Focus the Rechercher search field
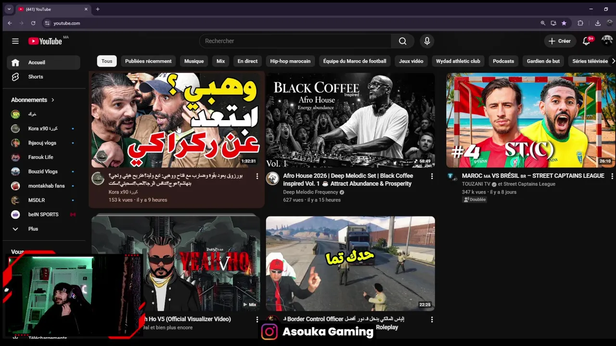 pyautogui.click(x=295, y=41)
